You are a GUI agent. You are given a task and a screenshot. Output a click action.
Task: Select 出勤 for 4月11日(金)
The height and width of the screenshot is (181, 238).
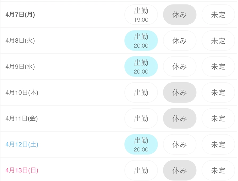141,118
